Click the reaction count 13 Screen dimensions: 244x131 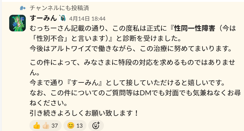pyautogui.click(x=79, y=125)
